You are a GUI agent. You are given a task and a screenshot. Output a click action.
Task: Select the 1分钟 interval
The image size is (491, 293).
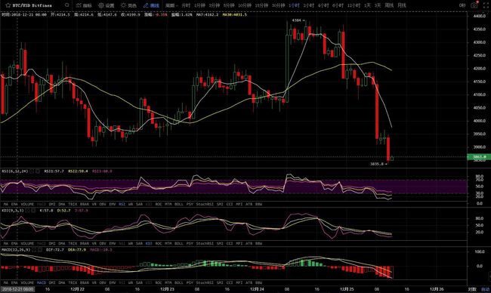199,5
